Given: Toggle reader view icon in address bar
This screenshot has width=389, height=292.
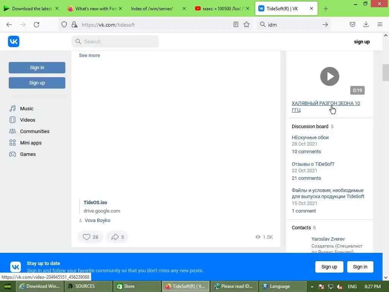Looking at the screenshot, I should 236,24.
